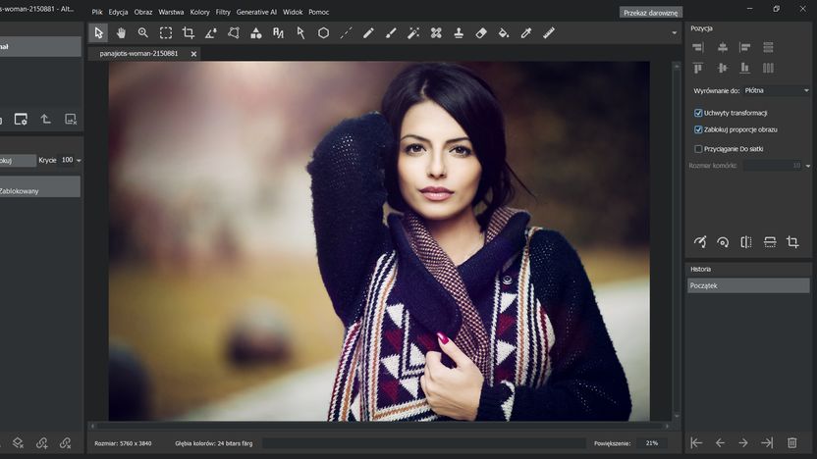Open Krycie opacity dropdown arrow
Screen dimensions: 817x459
[x=79, y=160]
